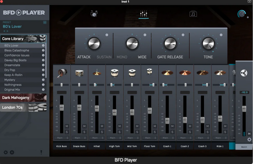Select the Core Library expansion
This screenshot has width=253, height=164.
point(23,39)
